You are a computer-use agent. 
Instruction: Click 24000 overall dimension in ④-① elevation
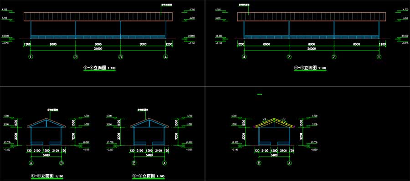pos(312,49)
